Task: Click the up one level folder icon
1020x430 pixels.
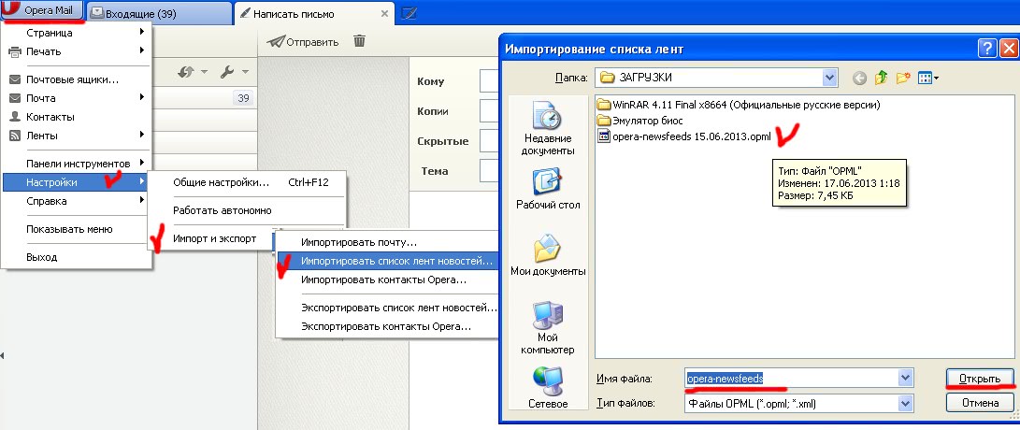Action: pos(881,79)
